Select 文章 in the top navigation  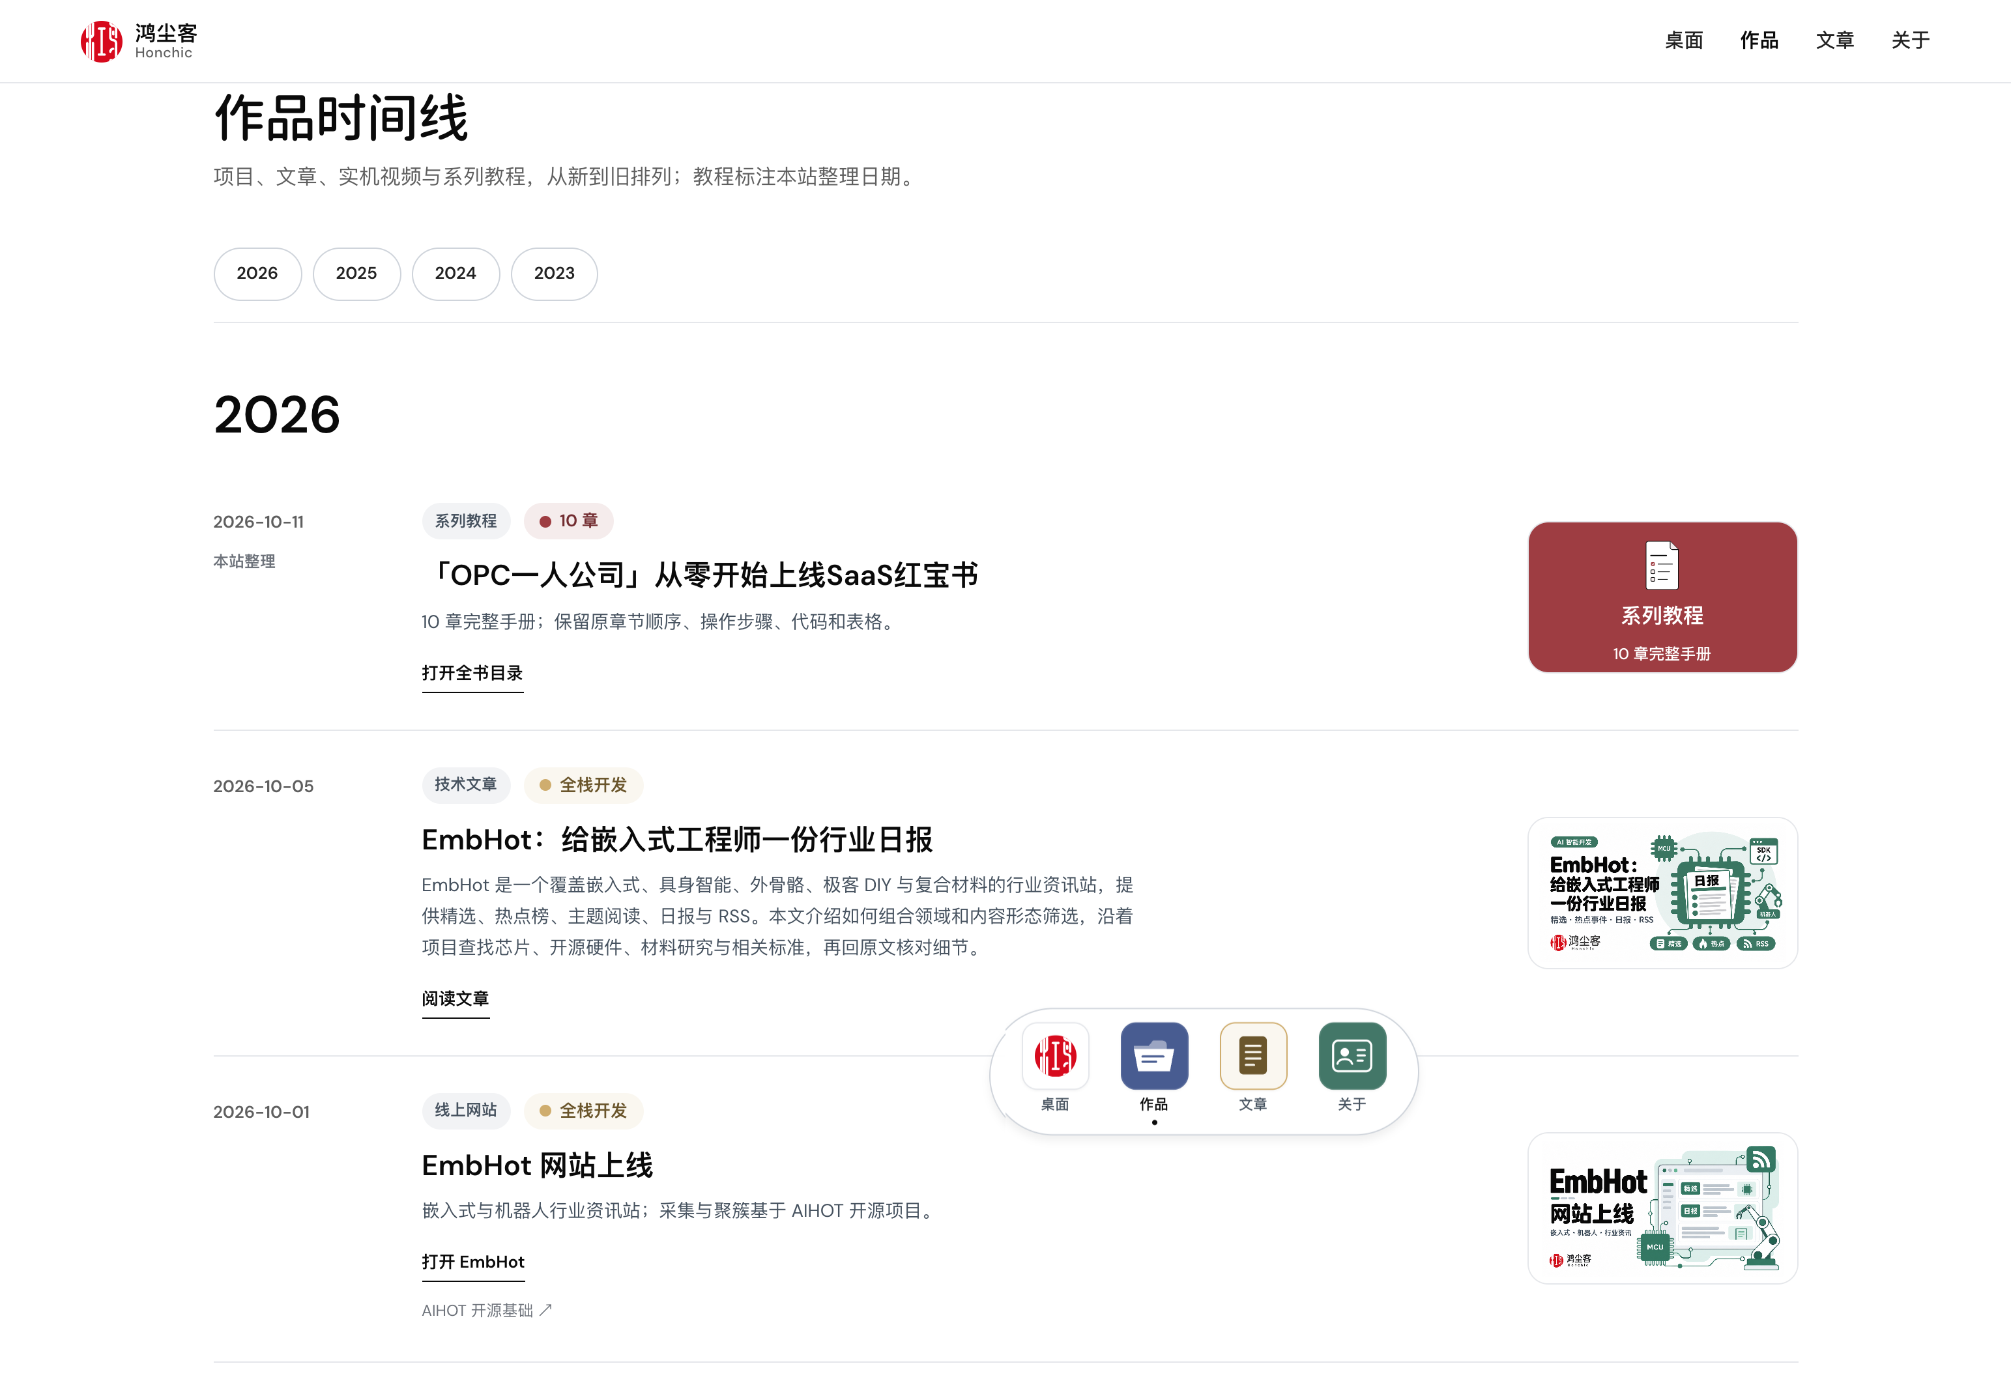pos(1834,41)
